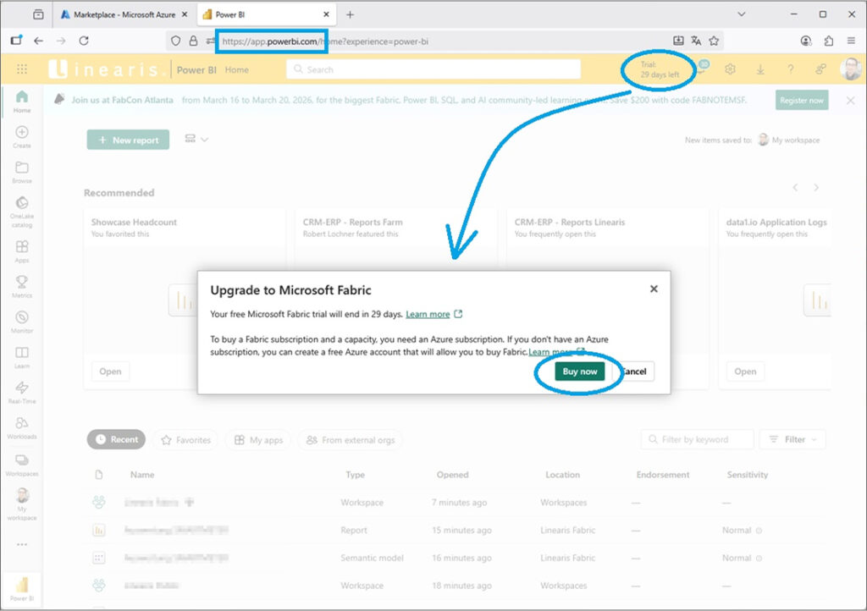Select the Favorites tab
The height and width of the screenshot is (611, 867).
185,440
